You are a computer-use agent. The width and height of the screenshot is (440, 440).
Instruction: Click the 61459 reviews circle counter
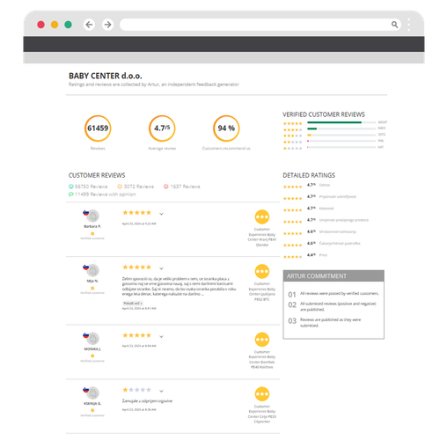(x=98, y=128)
